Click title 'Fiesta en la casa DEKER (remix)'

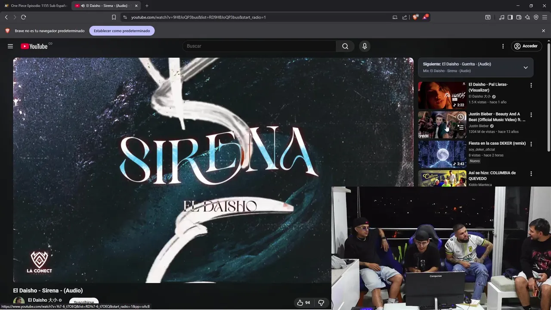[x=497, y=143]
